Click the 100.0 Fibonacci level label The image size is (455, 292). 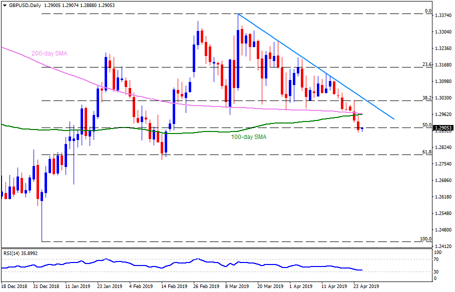coord(425,239)
